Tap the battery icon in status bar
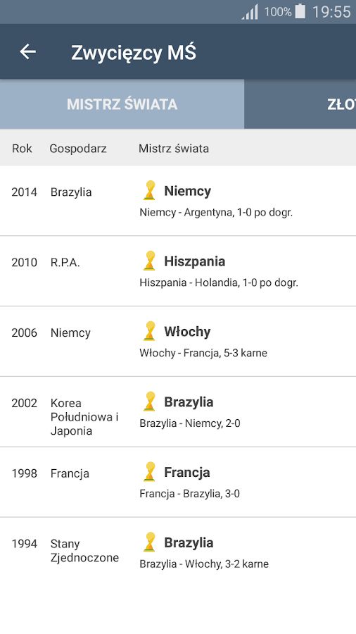The width and height of the screenshot is (356, 634). (x=300, y=11)
